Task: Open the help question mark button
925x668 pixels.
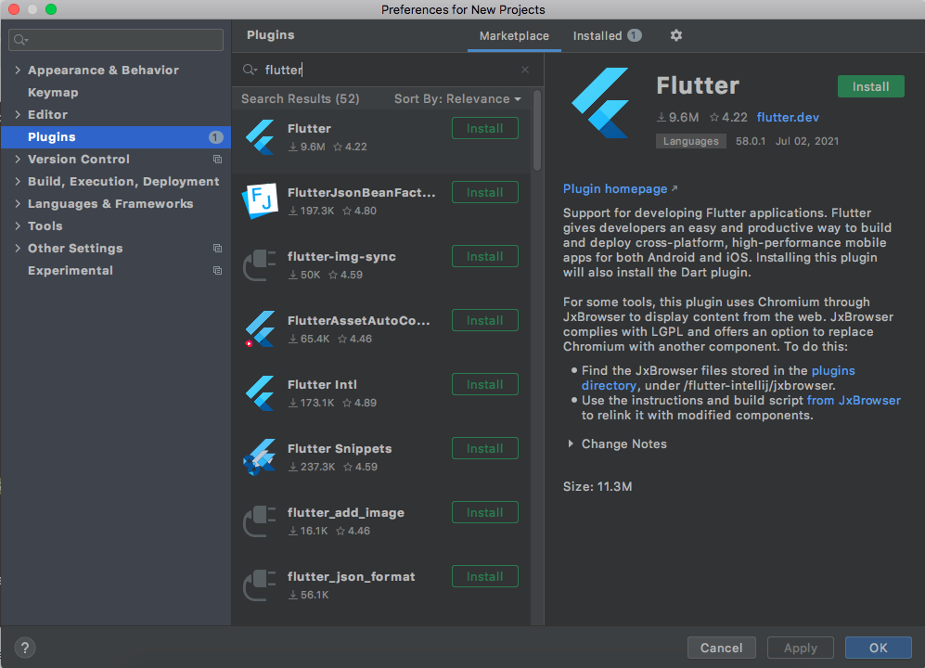Action: [25, 648]
